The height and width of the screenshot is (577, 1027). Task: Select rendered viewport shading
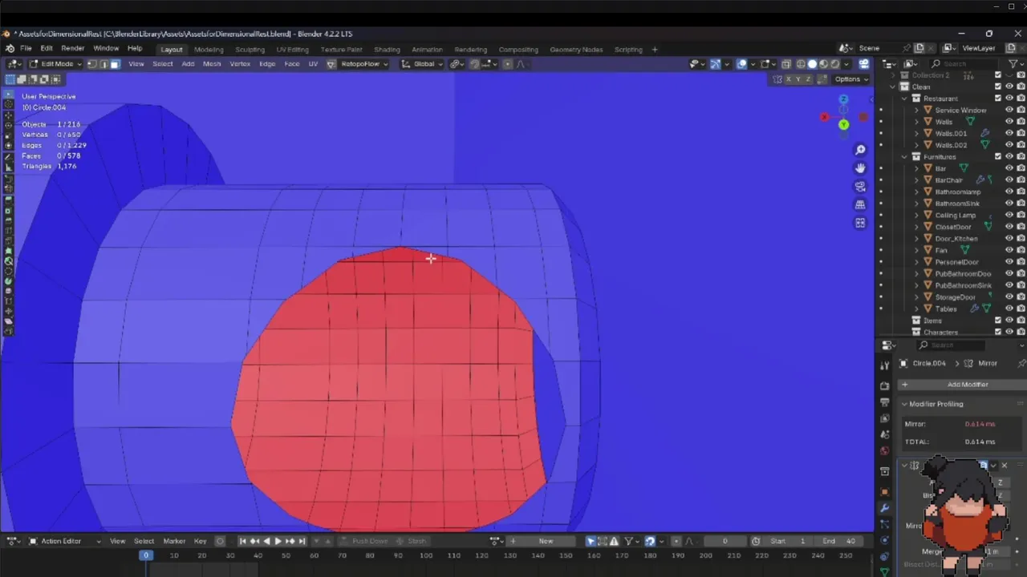click(834, 64)
